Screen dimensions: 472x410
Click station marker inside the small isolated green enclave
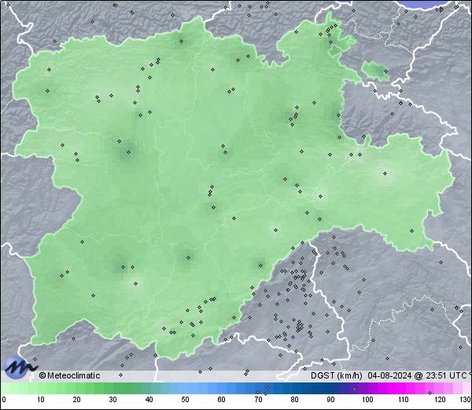pos(385,72)
